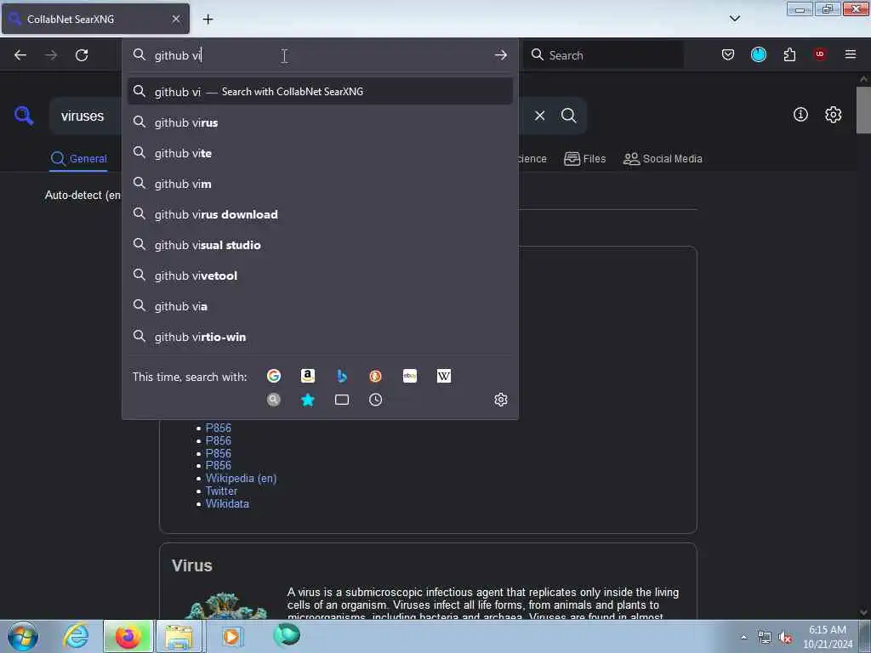Click the page vertical scrollbar thumb
Screen dimensions: 871x653
863,110
